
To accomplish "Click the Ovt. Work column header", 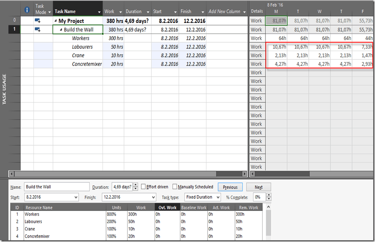I will point(166,207).
